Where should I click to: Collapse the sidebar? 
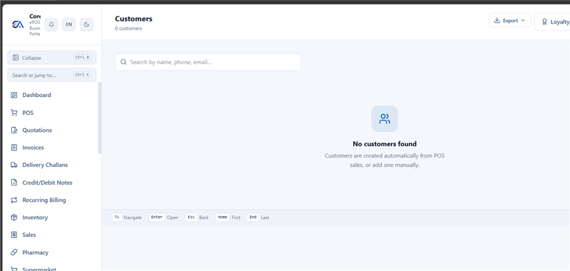(52, 58)
